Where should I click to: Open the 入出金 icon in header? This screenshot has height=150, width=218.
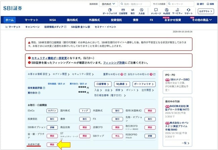coord(142,11)
